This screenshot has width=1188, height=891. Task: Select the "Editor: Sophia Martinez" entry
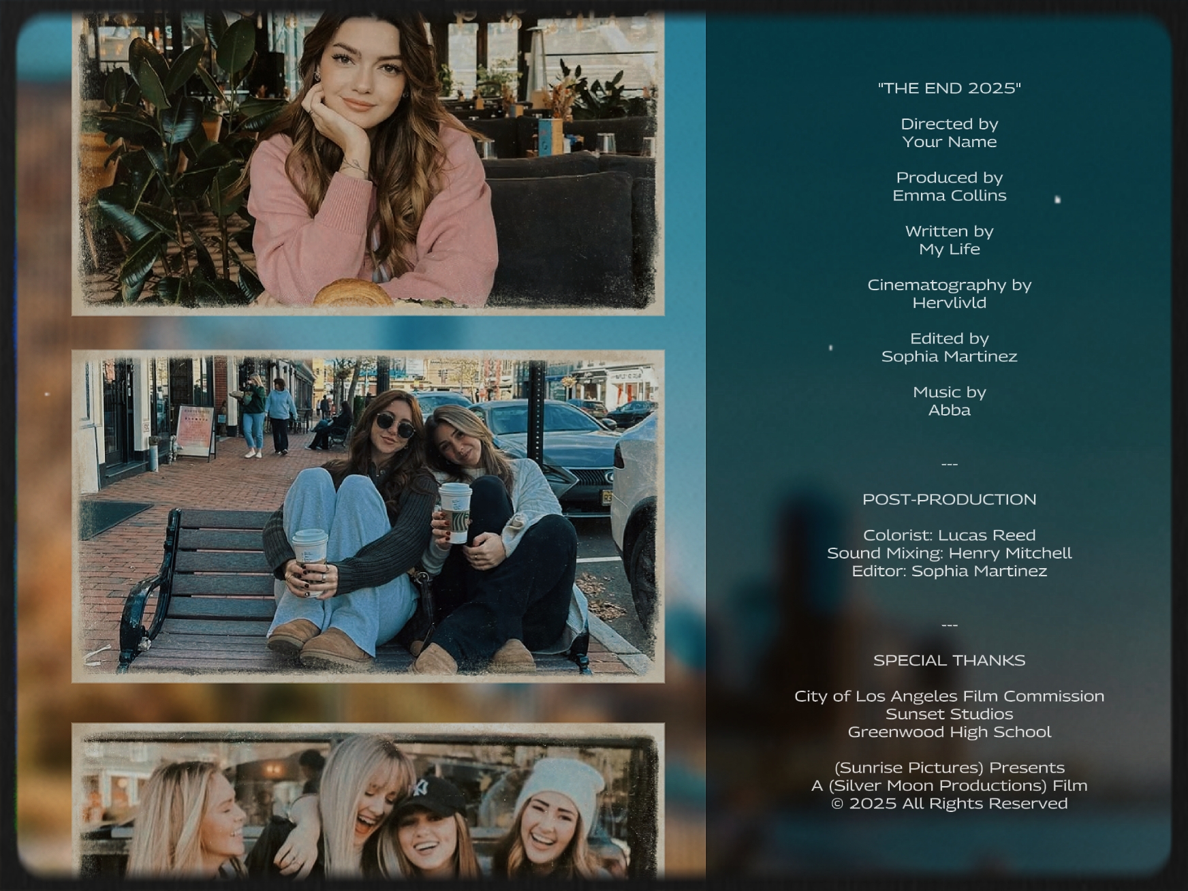point(949,572)
